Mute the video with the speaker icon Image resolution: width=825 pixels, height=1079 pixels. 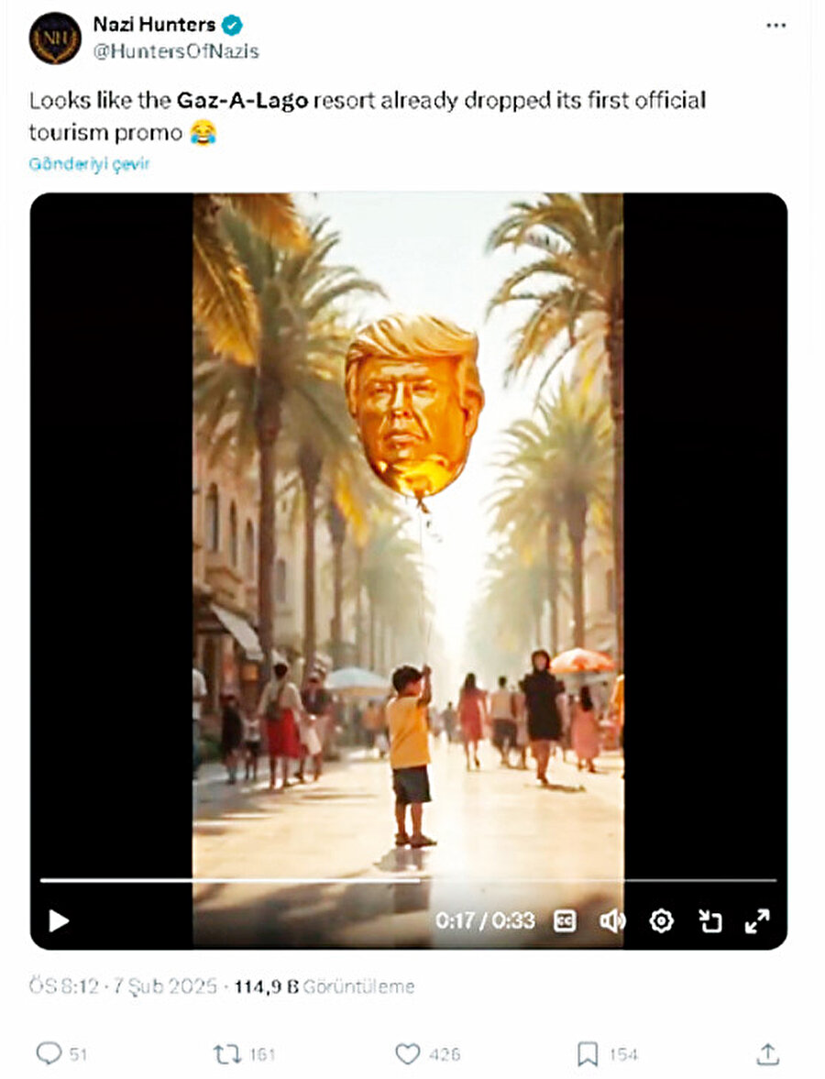612,920
